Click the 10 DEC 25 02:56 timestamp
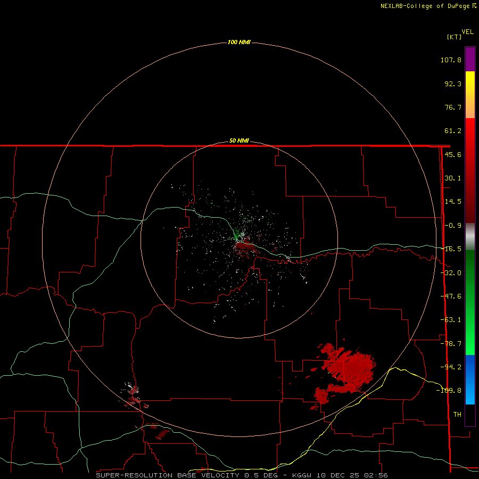Screen dimensions: 479x479 tap(352, 475)
